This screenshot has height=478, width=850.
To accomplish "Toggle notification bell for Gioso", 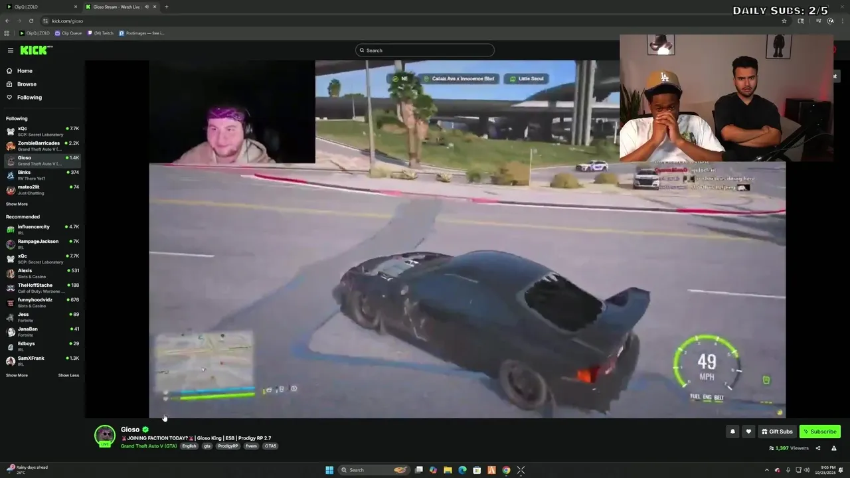I will tap(732, 432).
